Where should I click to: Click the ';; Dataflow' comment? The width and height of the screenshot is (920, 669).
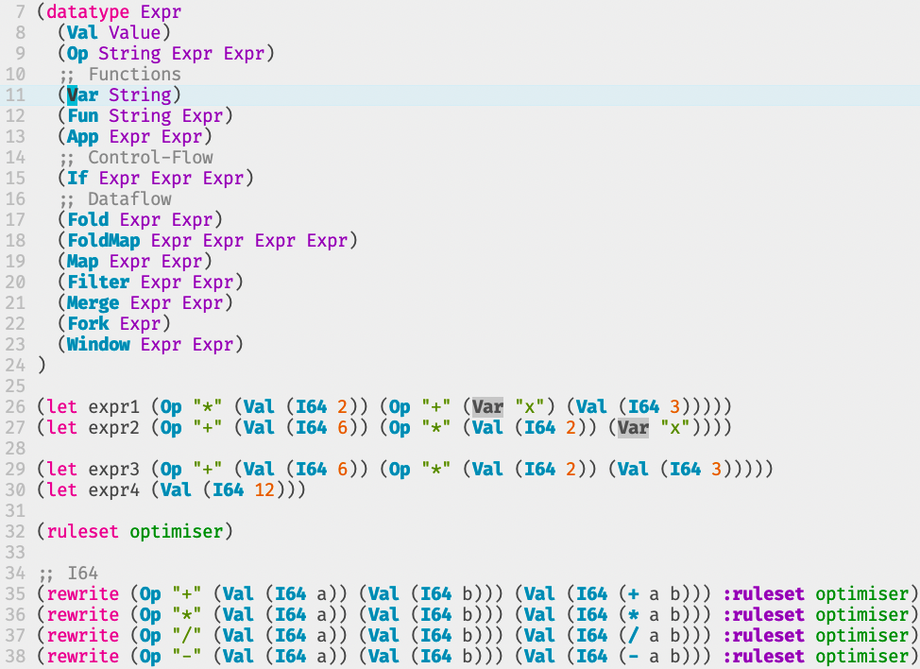[x=115, y=199]
